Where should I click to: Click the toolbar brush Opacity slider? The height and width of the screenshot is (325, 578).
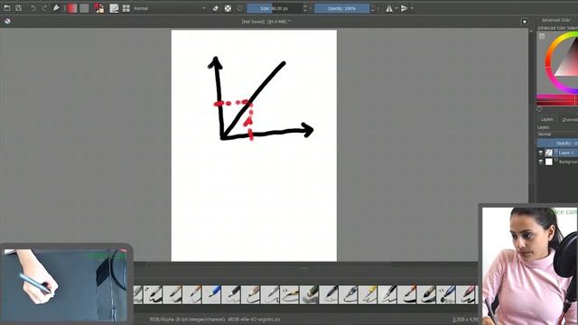point(341,8)
